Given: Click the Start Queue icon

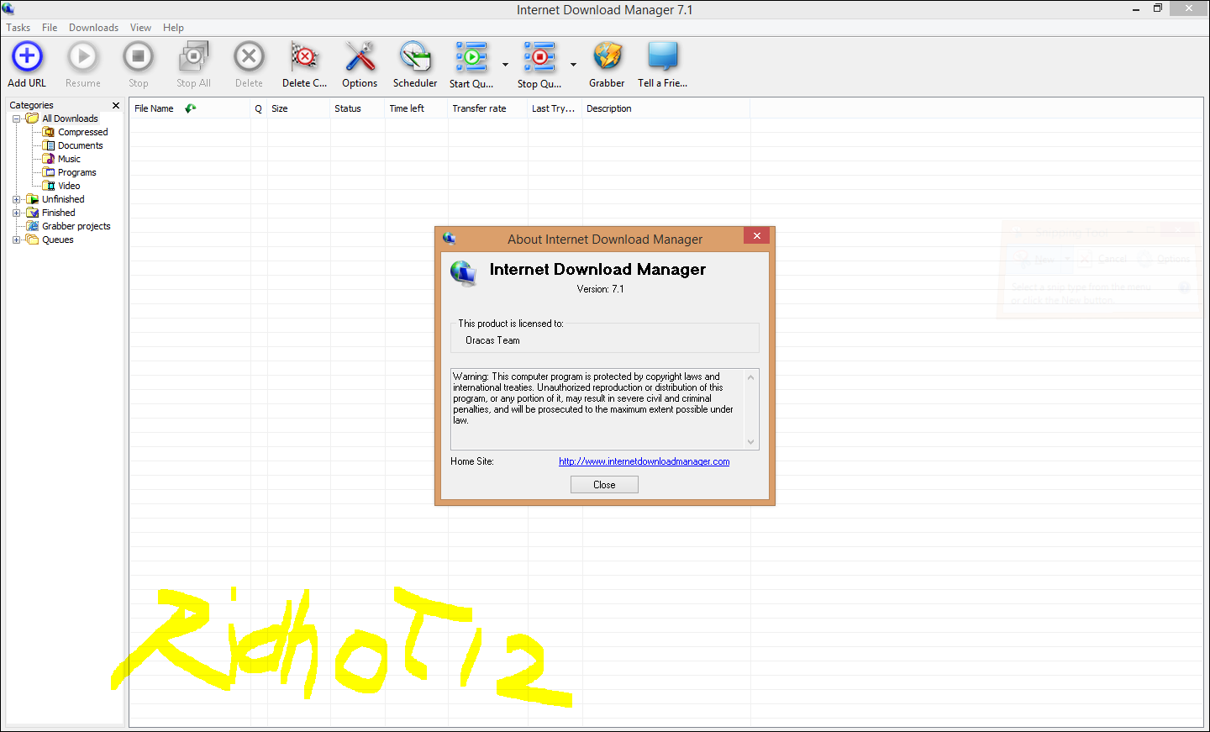Looking at the screenshot, I should 471,57.
